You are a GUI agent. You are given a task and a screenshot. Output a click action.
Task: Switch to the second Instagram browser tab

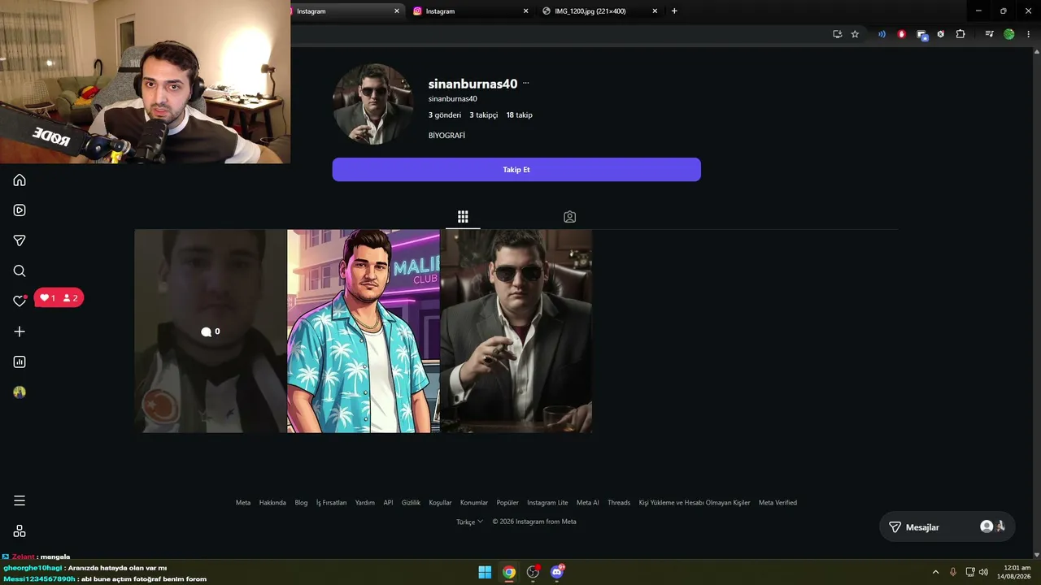[x=469, y=11]
